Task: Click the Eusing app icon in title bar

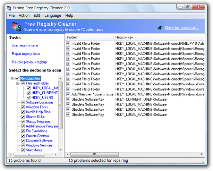Action: tap(9, 8)
